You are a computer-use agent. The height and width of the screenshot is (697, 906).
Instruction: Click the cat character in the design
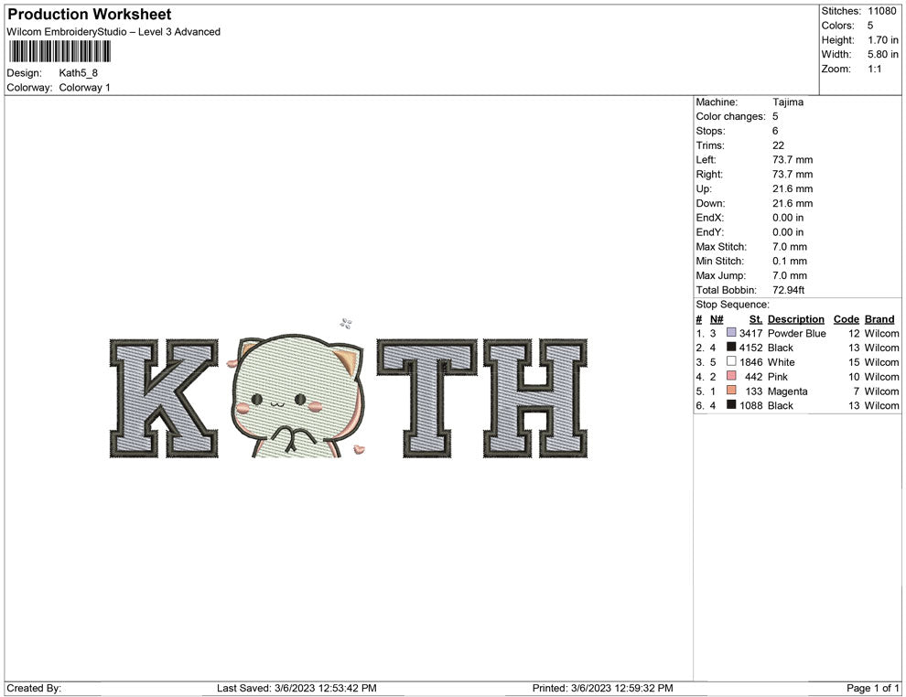(297, 395)
